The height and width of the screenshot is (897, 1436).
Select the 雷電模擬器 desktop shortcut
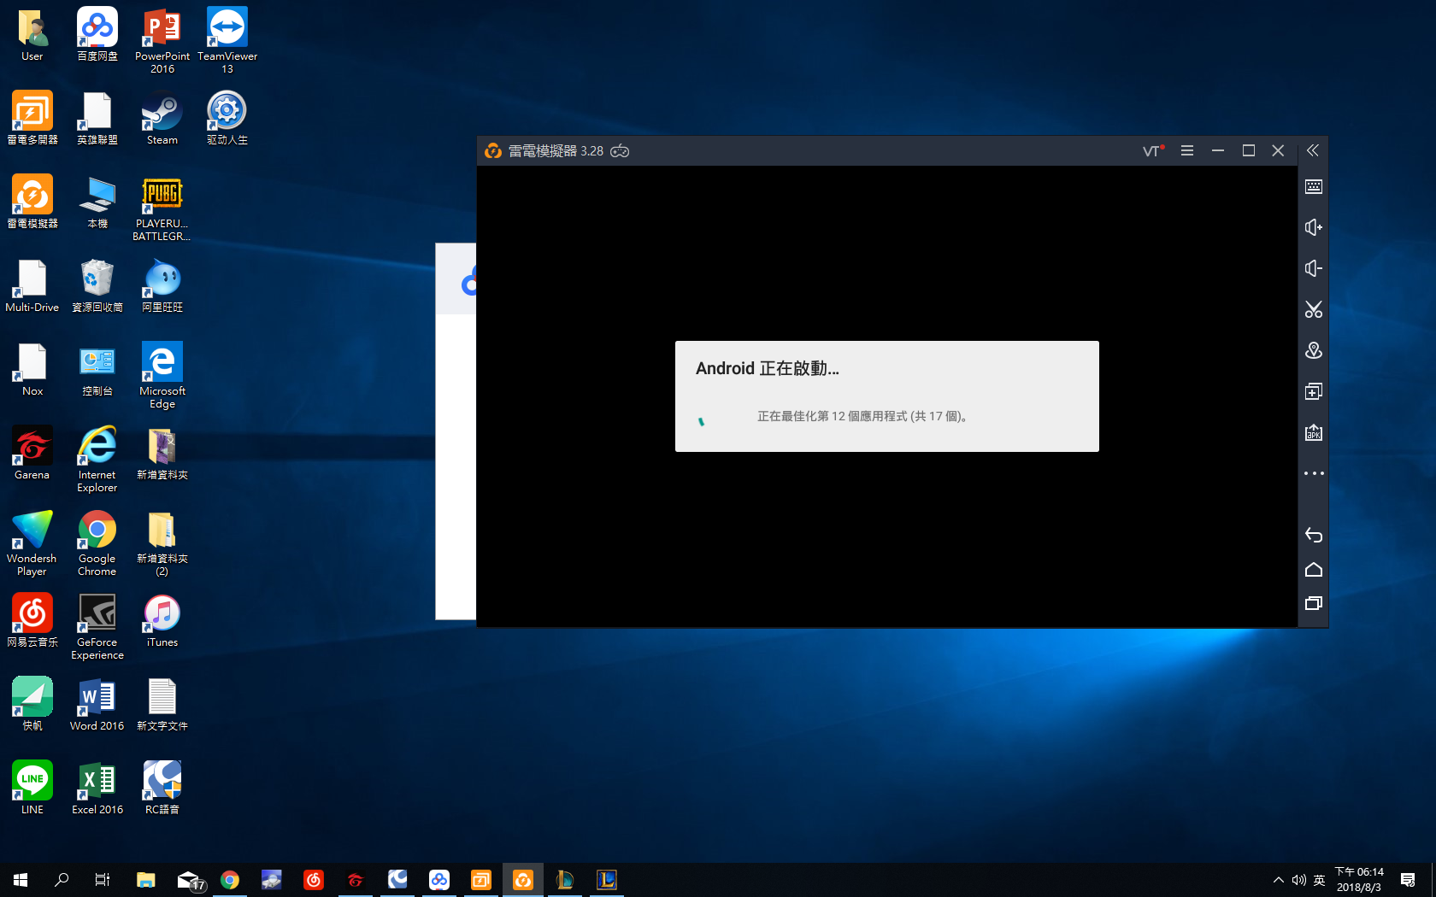32,202
